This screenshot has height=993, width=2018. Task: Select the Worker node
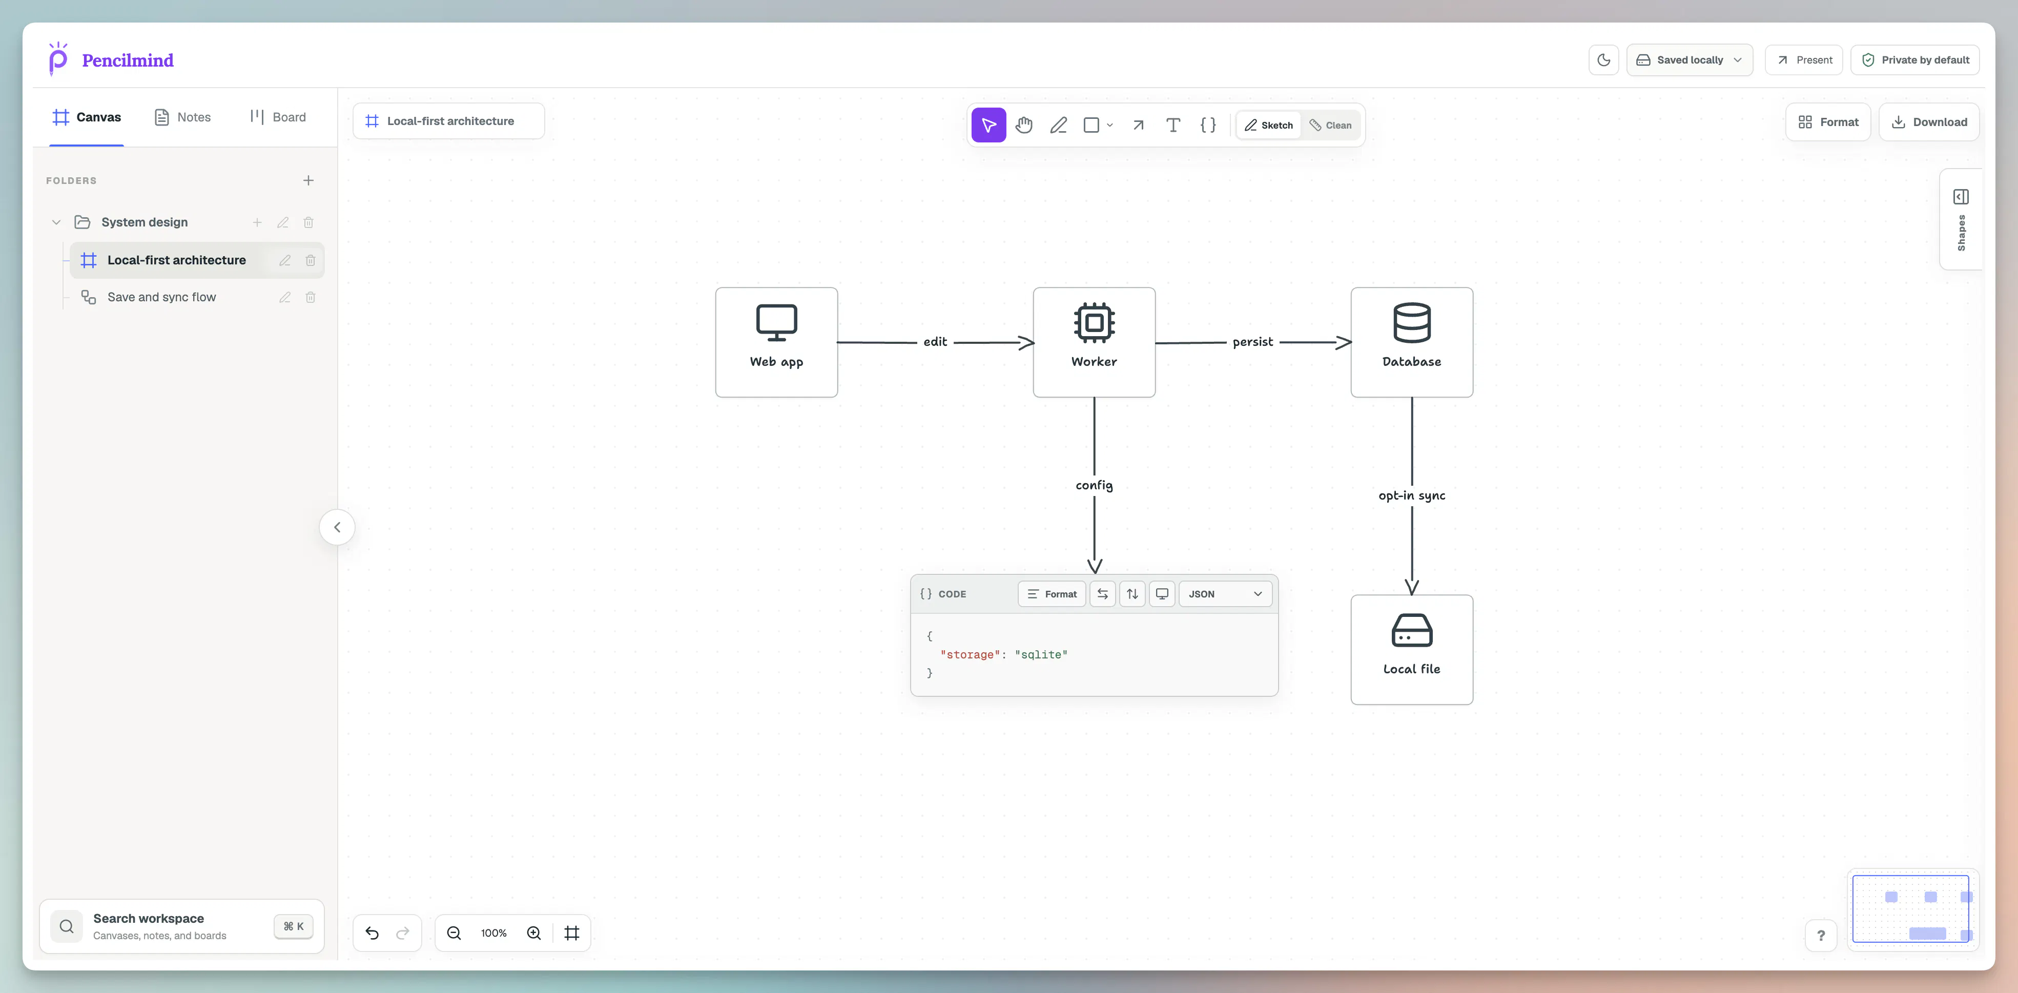click(x=1094, y=342)
